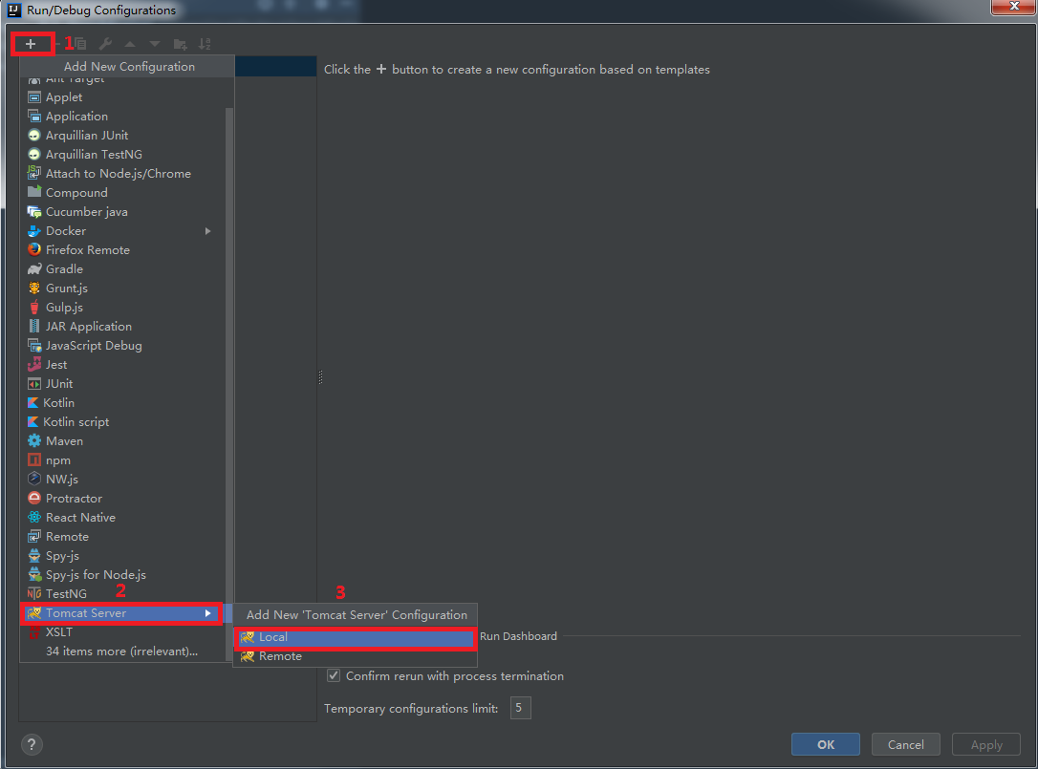Select Arquillian TestNG entry
1038x769 pixels.
pyautogui.click(x=122, y=155)
